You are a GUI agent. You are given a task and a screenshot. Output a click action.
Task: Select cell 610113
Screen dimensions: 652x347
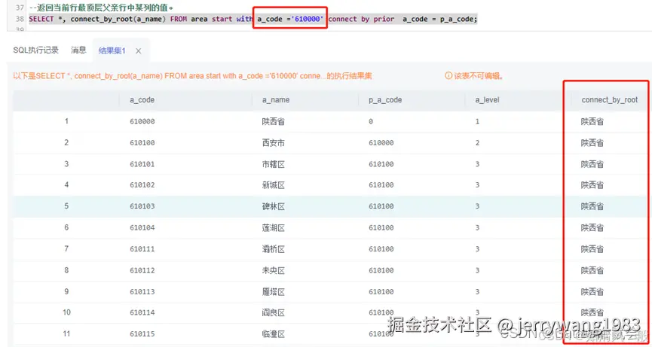(142, 292)
